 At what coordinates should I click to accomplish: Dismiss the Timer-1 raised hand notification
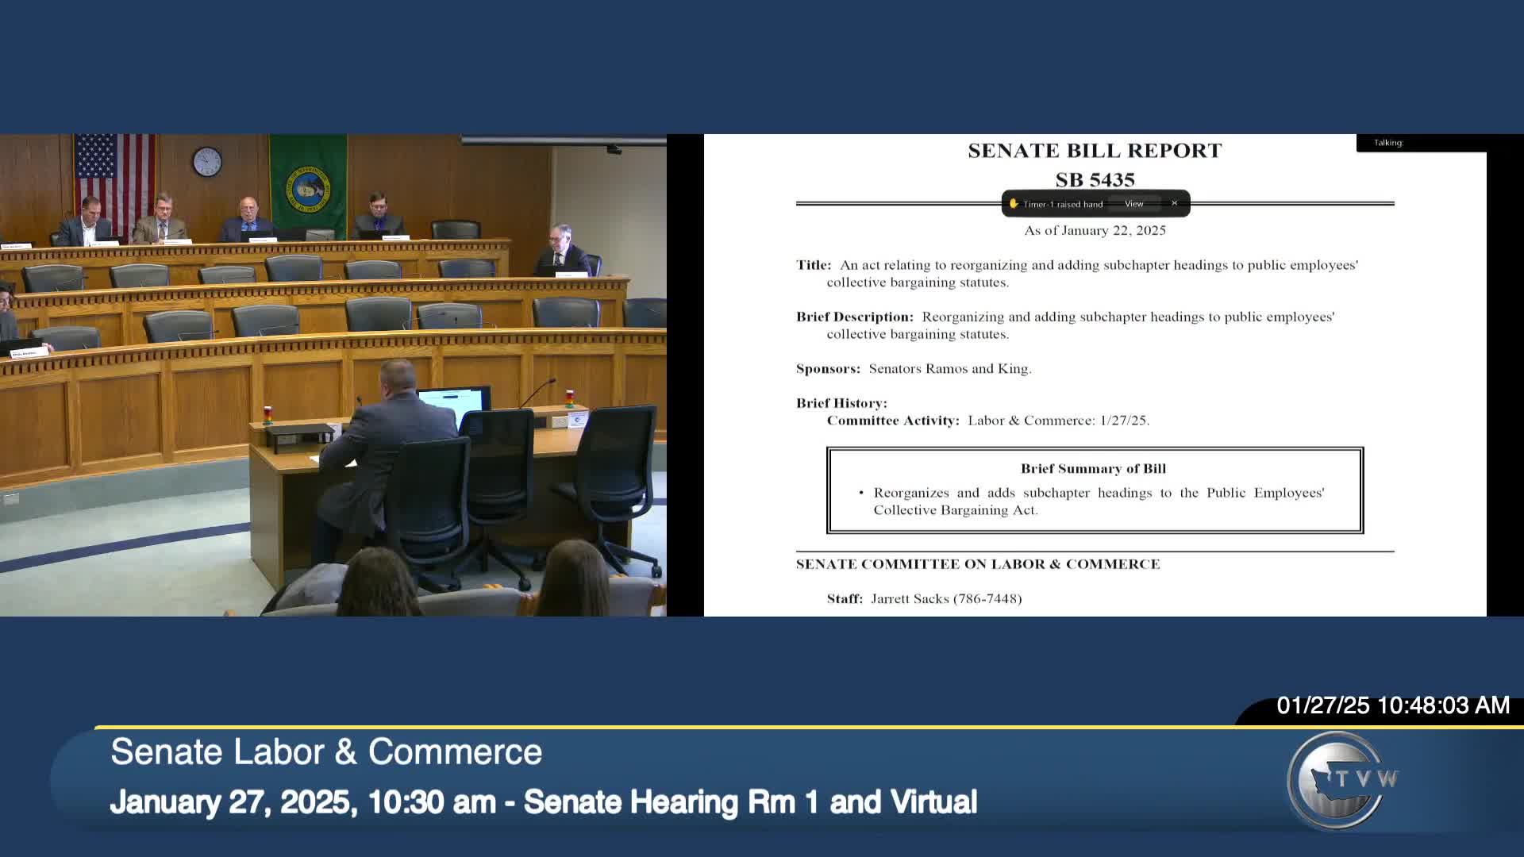(1174, 203)
